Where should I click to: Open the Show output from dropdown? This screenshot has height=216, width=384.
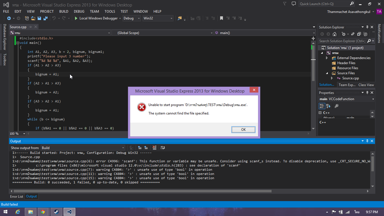(x=83, y=148)
